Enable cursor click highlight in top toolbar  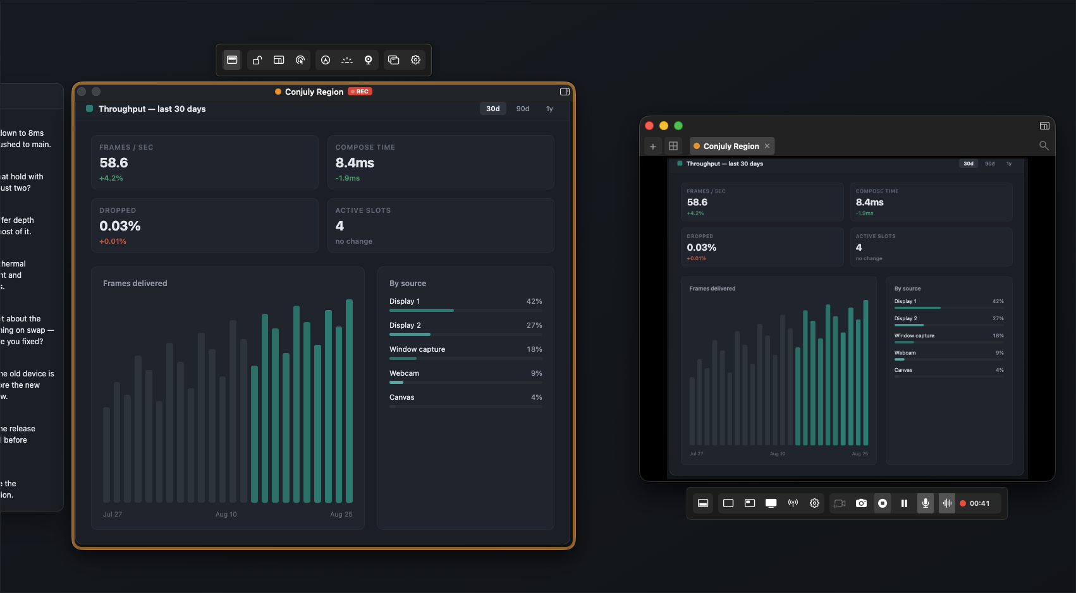[x=300, y=60]
